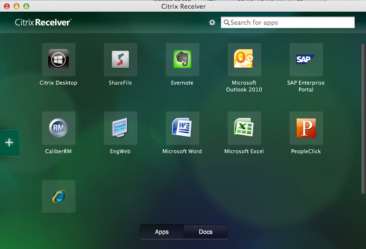Screen dimensions: 366x249
Task: Open the Microsoft Word icon
Action: click(182, 128)
